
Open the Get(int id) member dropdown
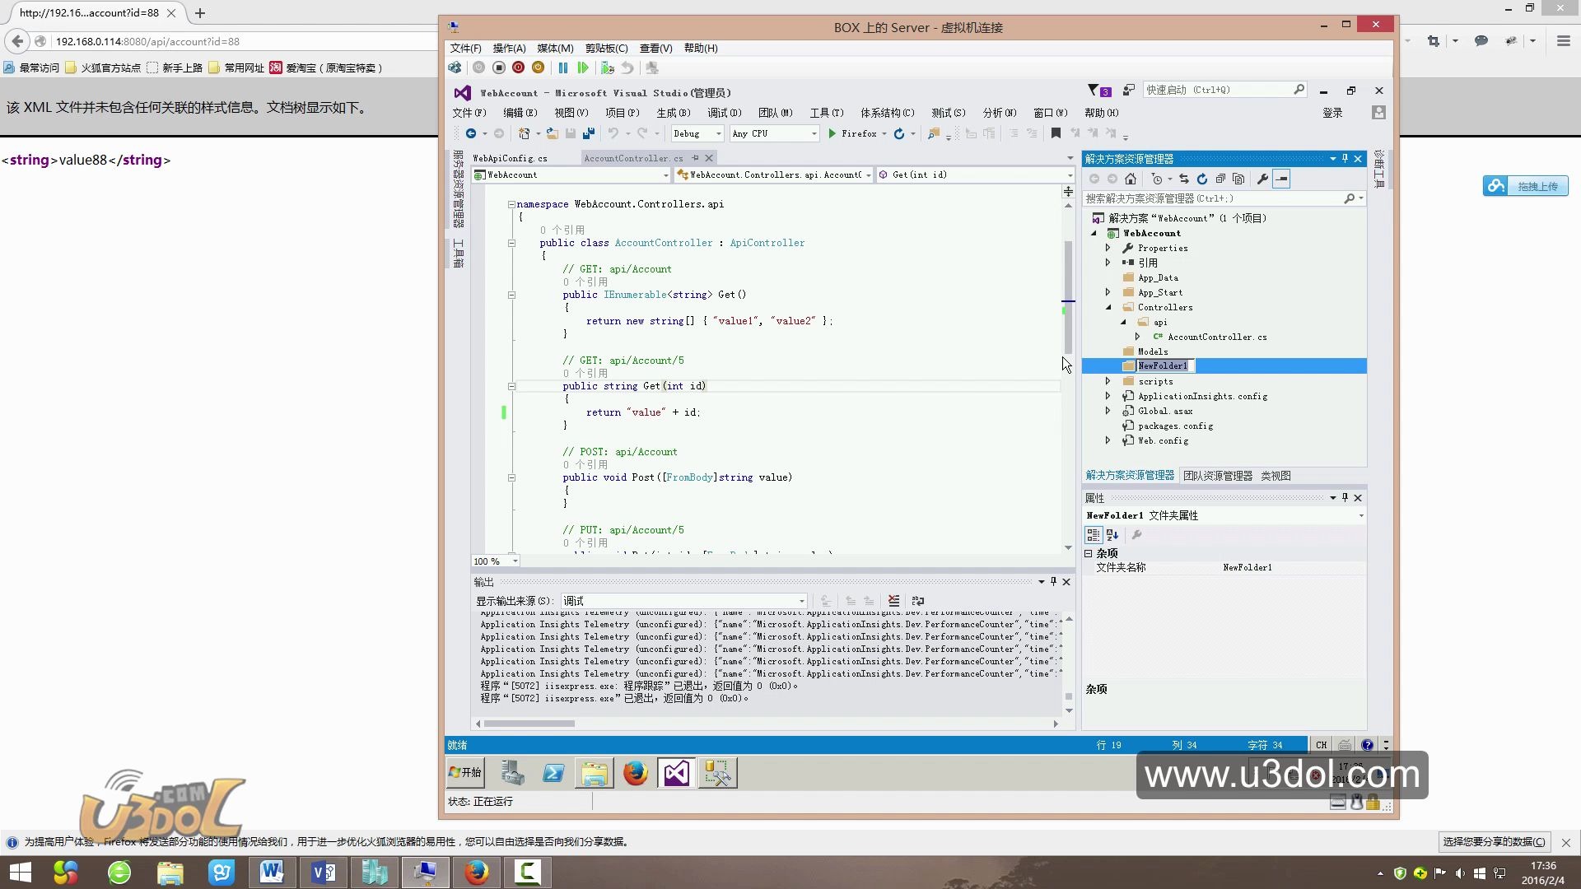point(975,175)
